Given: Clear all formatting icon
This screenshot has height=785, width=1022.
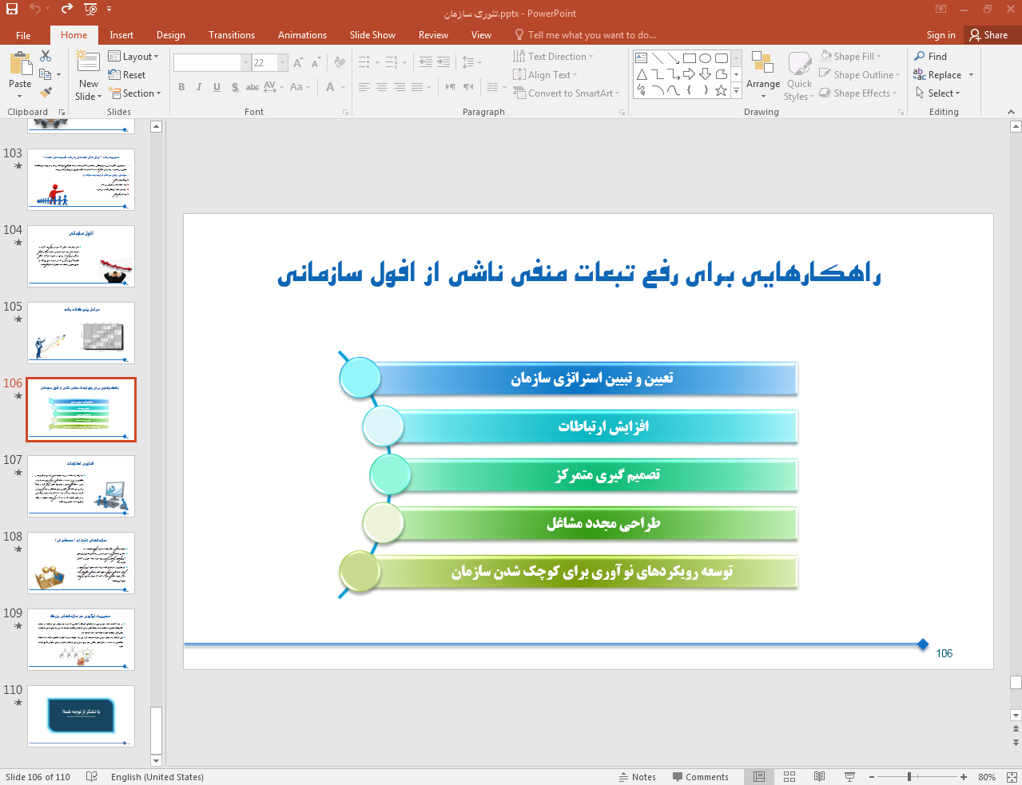Looking at the screenshot, I should click(340, 62).
